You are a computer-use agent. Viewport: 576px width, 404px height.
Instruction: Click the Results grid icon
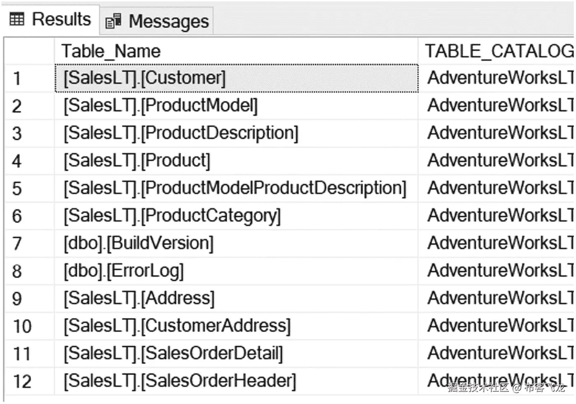pos(17,19)
